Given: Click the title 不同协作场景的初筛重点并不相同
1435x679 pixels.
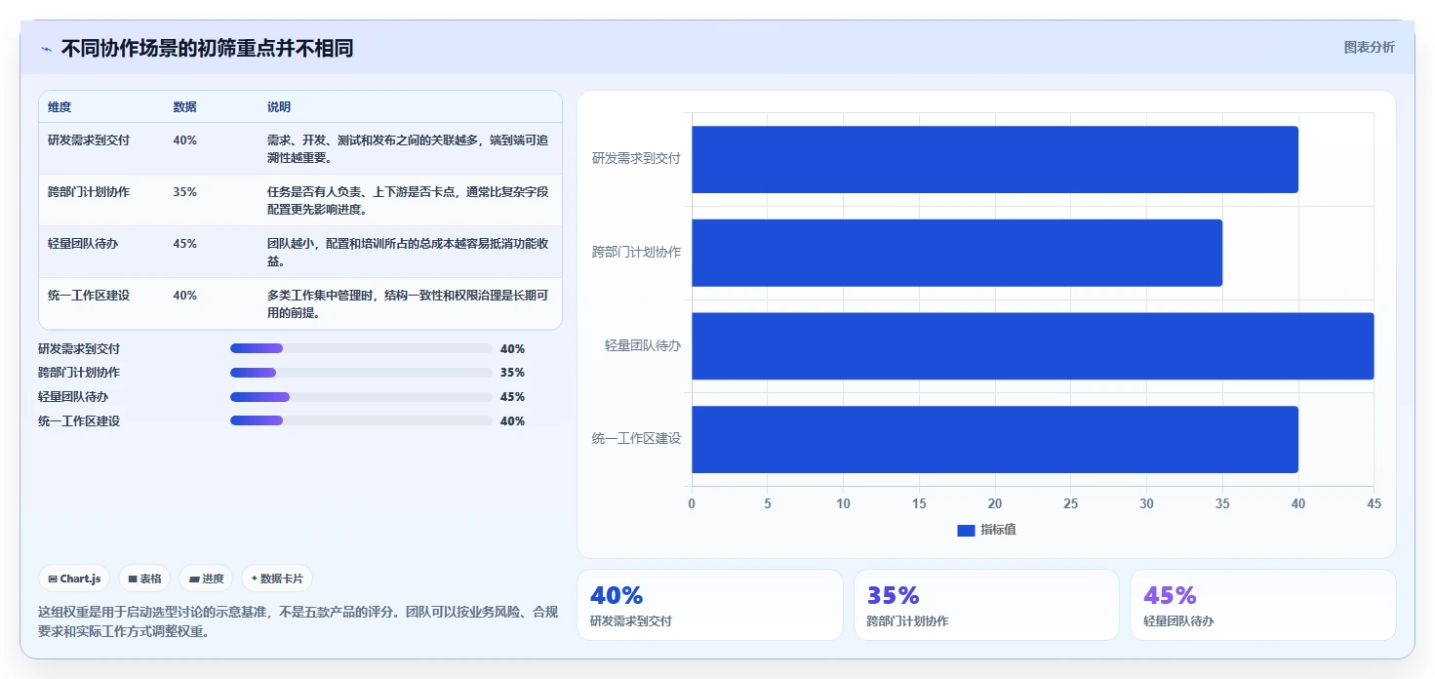Looking at the screenshot, I should pos(207,49).
